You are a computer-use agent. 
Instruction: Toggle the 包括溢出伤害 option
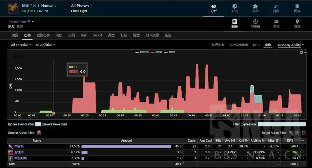(x=239, y=45)
